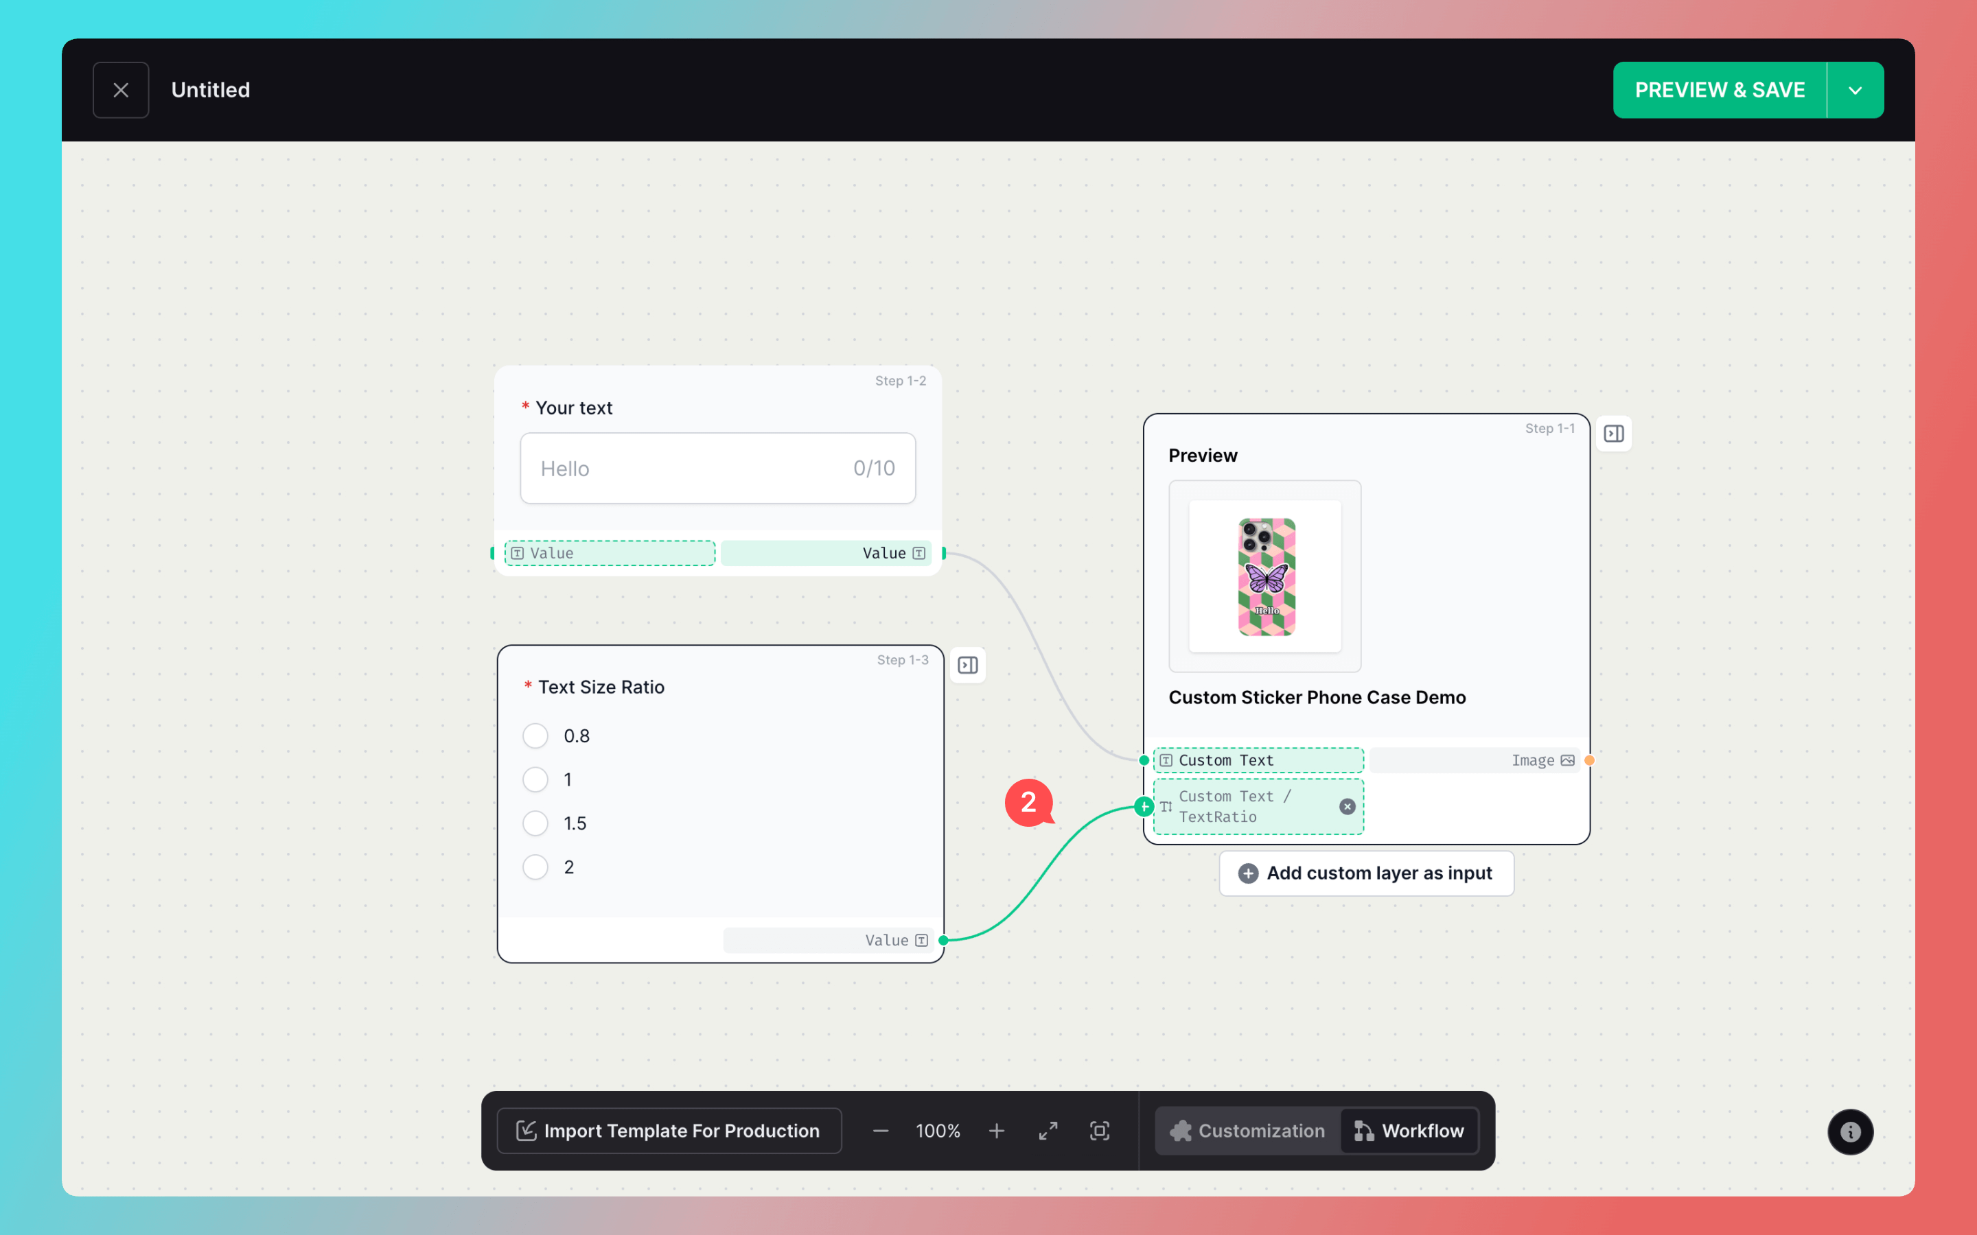This screenshot has width=1977, height=1235.
Task: Open the info icon at bottom right
Action: pyautogui.click(x=1849, y=1131)
